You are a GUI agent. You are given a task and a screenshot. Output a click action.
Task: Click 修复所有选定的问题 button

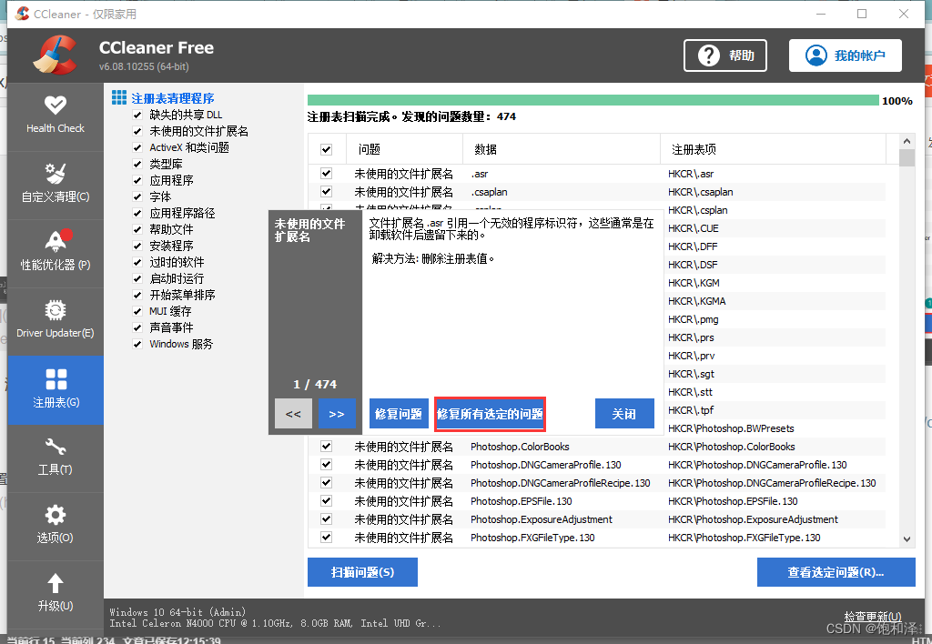491,414
